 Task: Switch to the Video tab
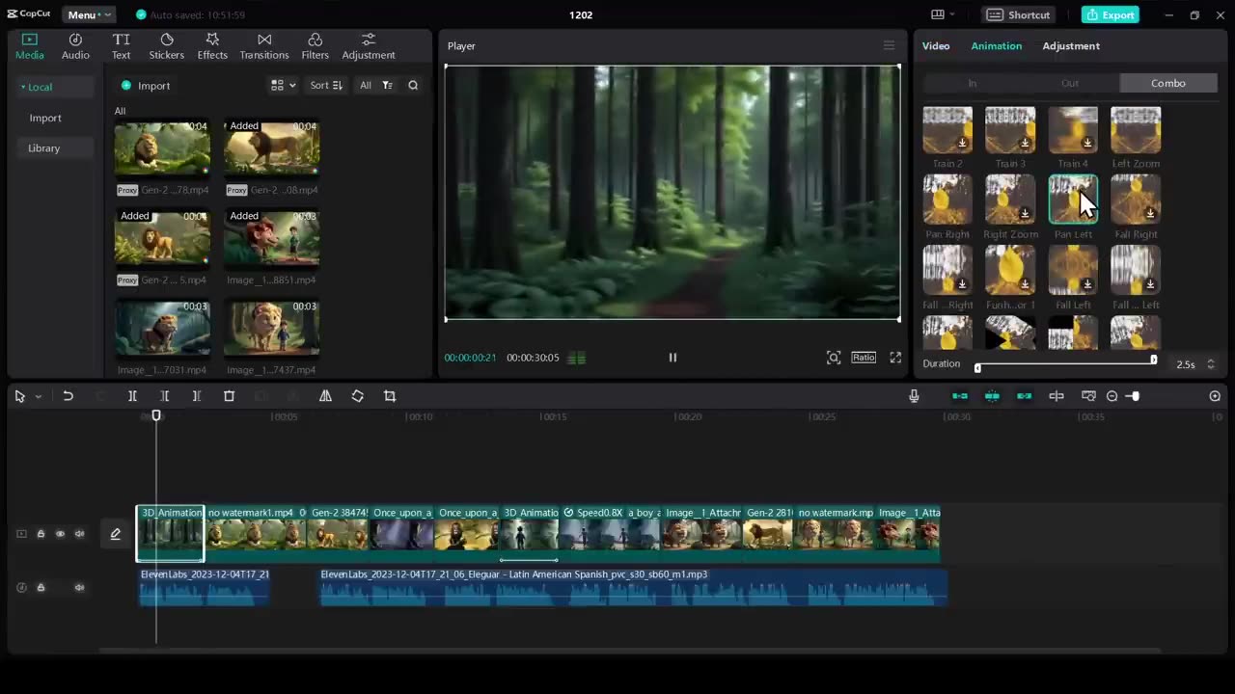coord(936,46)
